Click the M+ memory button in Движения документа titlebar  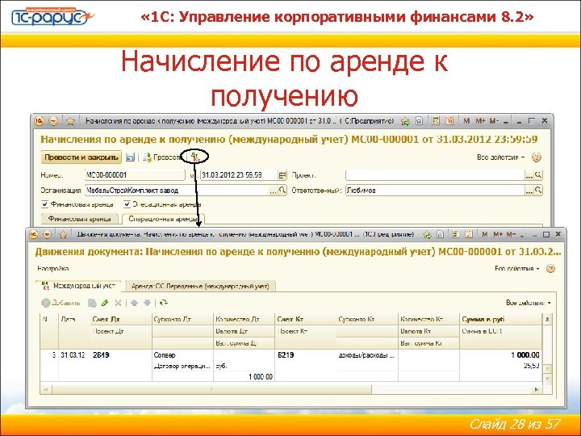tap(498, 234)
